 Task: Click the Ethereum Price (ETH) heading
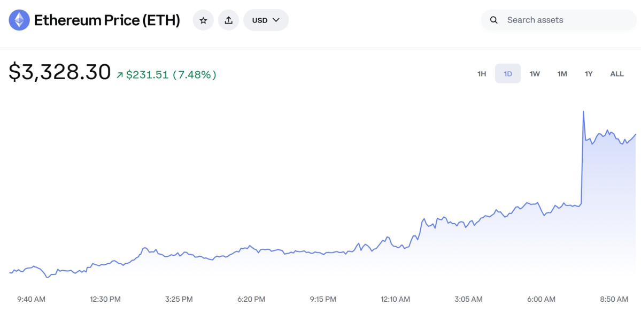pos(107,20)
